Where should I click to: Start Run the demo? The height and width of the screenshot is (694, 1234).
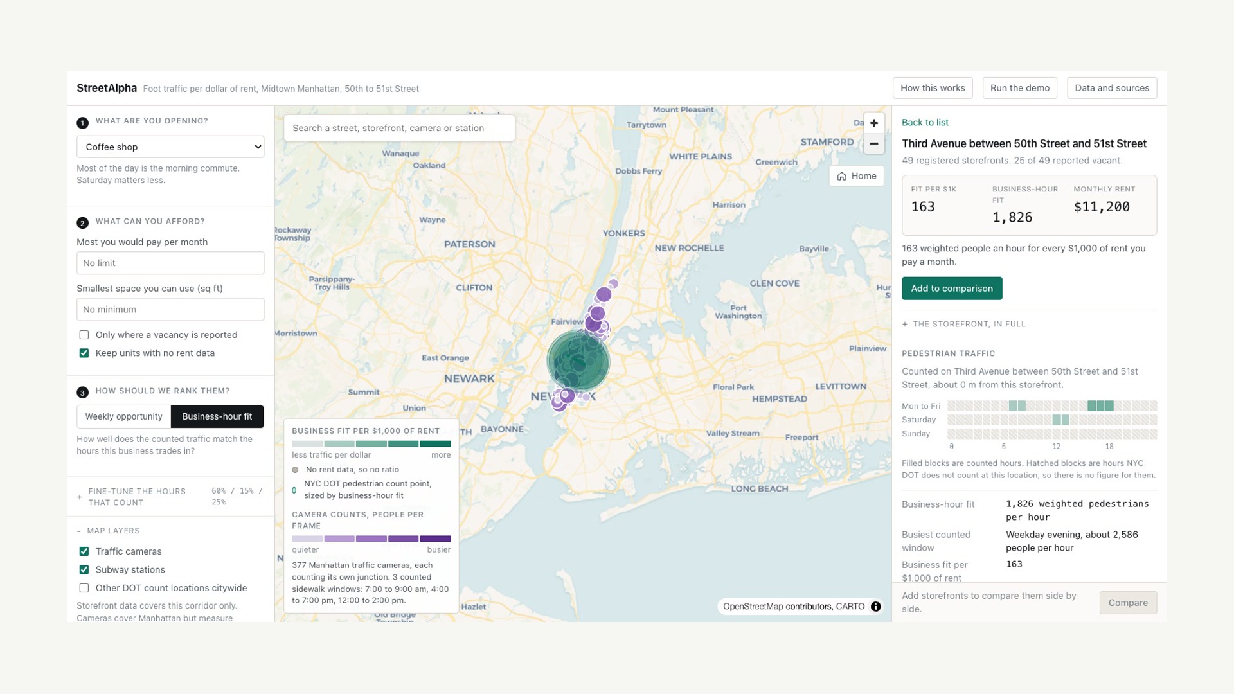click(x=1020, y=88)
